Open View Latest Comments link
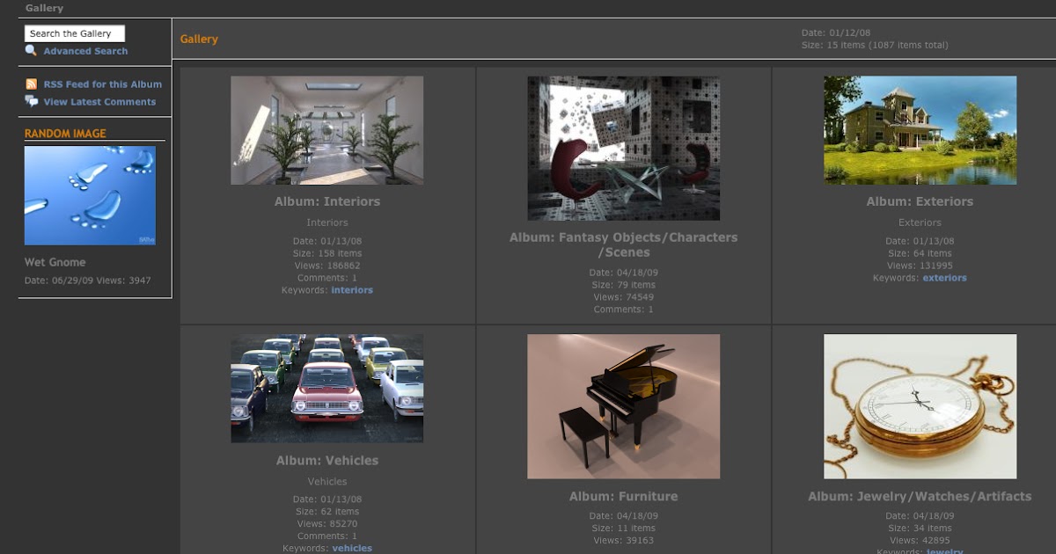The height and width of the screenshot is (554, 1056). [x=99, y=102]
